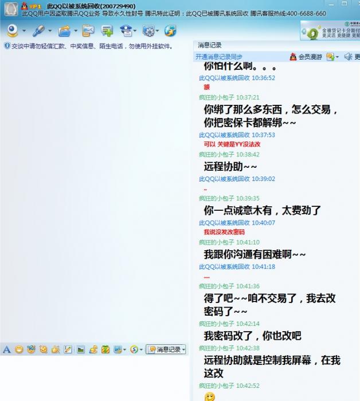Image resolution: width=360 pixels, height=401 pixels.
Task: Click the message 你怕什么啊。。。
Action: pos(240,66)
